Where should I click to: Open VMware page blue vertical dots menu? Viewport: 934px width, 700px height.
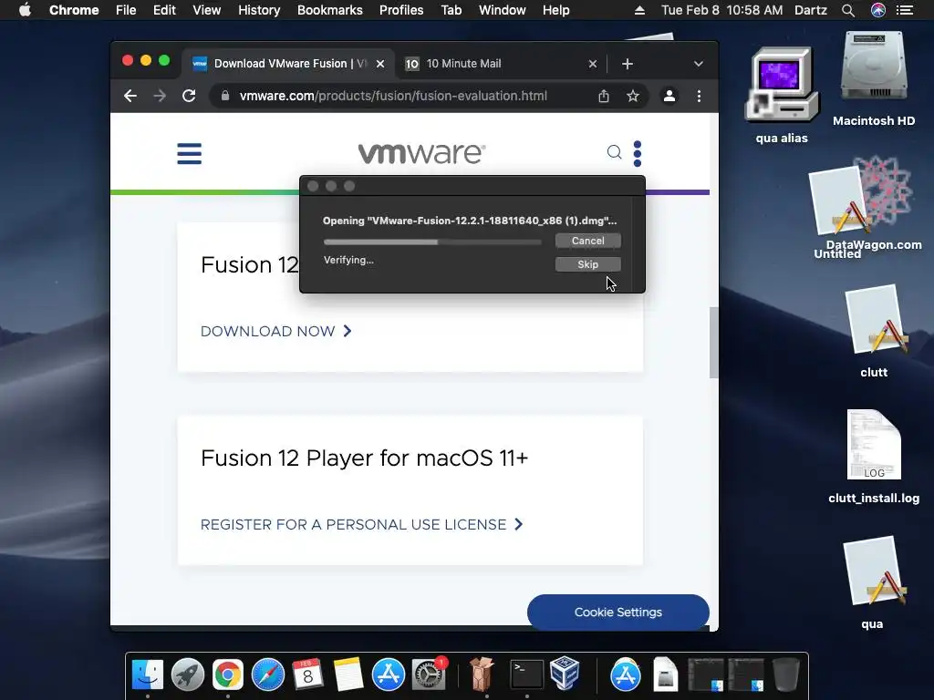[x=638, y=153]
